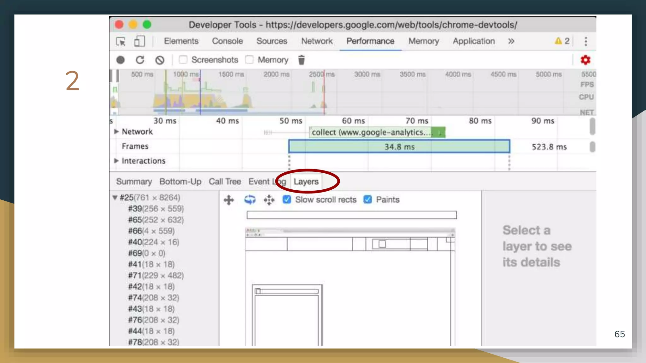
Task: Select the 34.8 ms frame bar
Action: click(x=399, y=147)
